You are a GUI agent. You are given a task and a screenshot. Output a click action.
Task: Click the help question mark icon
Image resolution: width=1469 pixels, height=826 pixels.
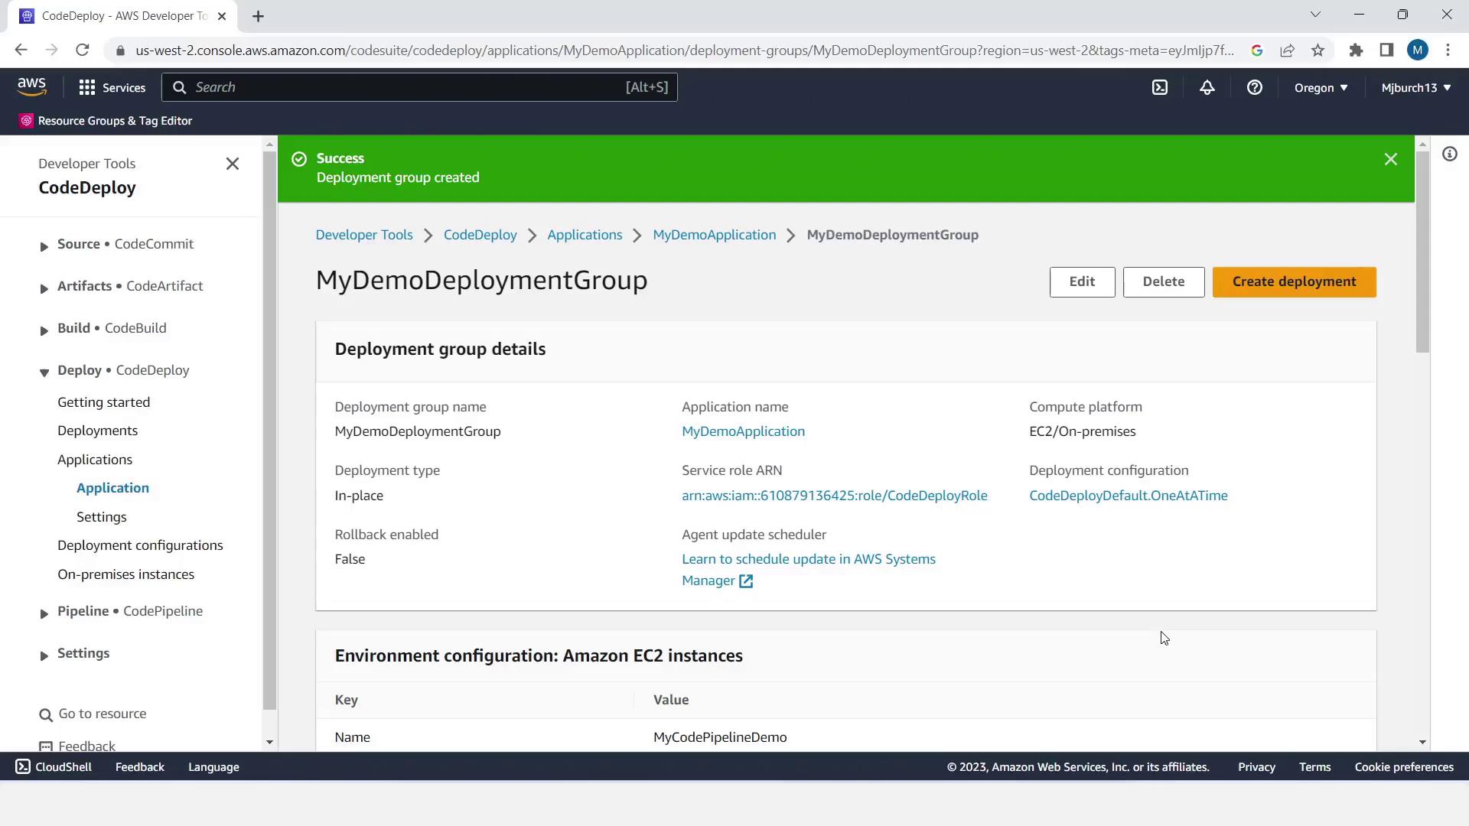pos(1254,87)
